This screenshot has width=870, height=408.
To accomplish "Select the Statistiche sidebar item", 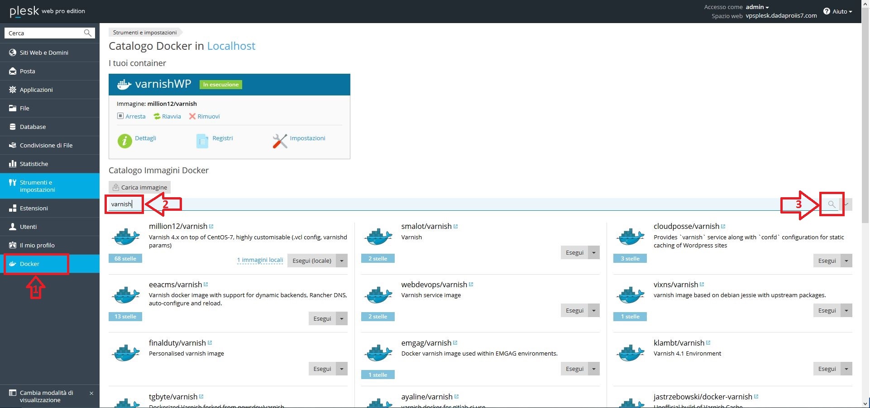I will (x=34, y=164).
